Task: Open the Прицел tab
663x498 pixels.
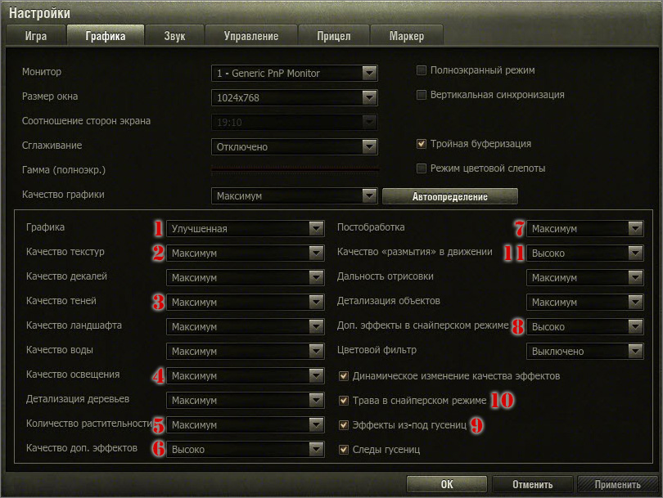Action: 334,35
